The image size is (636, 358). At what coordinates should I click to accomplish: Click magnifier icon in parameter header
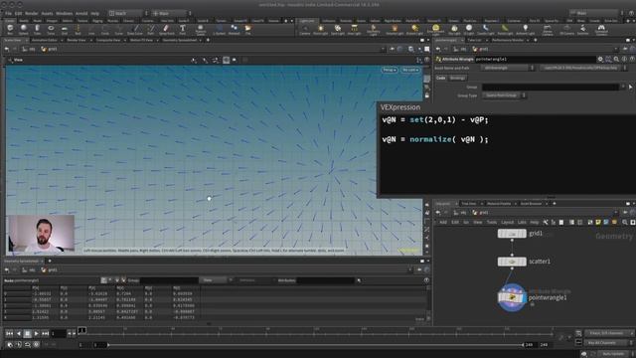click(616, 60)
